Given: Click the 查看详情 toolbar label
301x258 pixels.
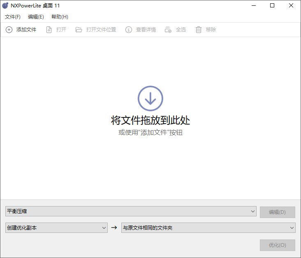Looking at the screenshot, I should click(x=146, y=30).
